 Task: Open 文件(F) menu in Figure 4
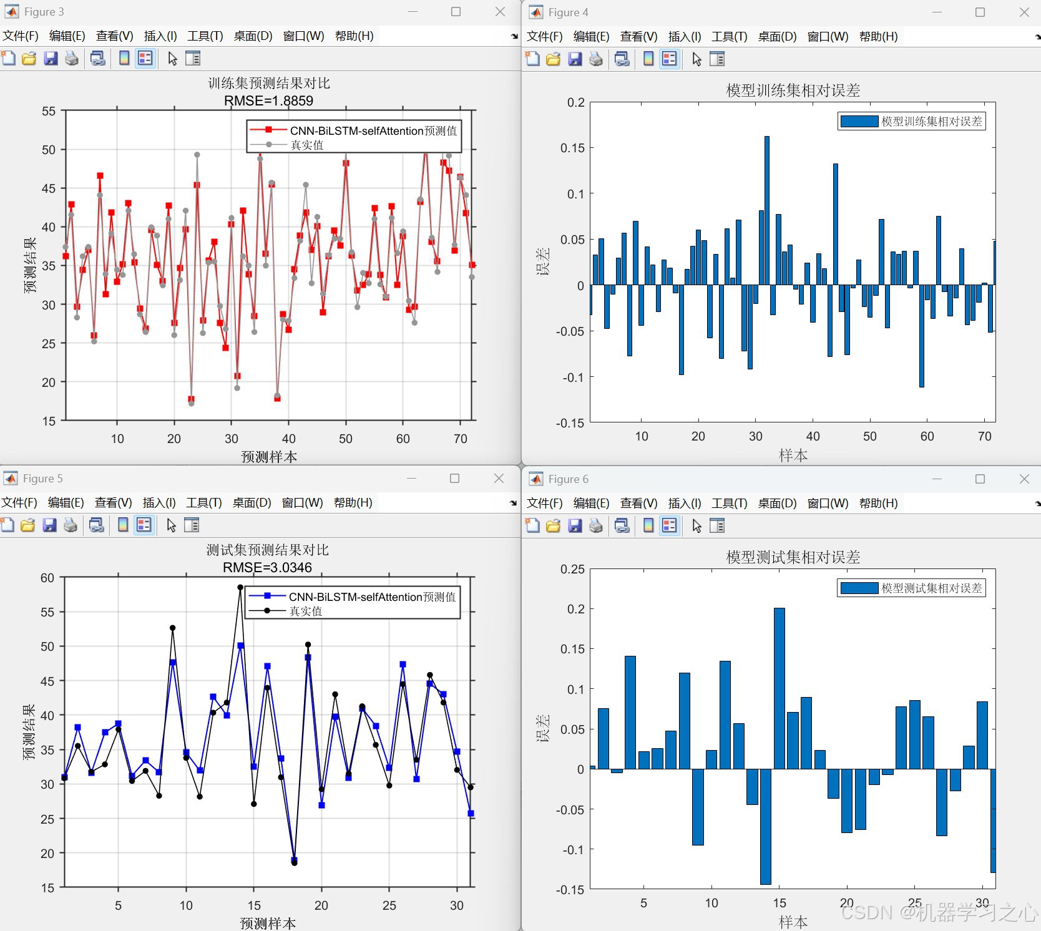(x=545, y=36)
